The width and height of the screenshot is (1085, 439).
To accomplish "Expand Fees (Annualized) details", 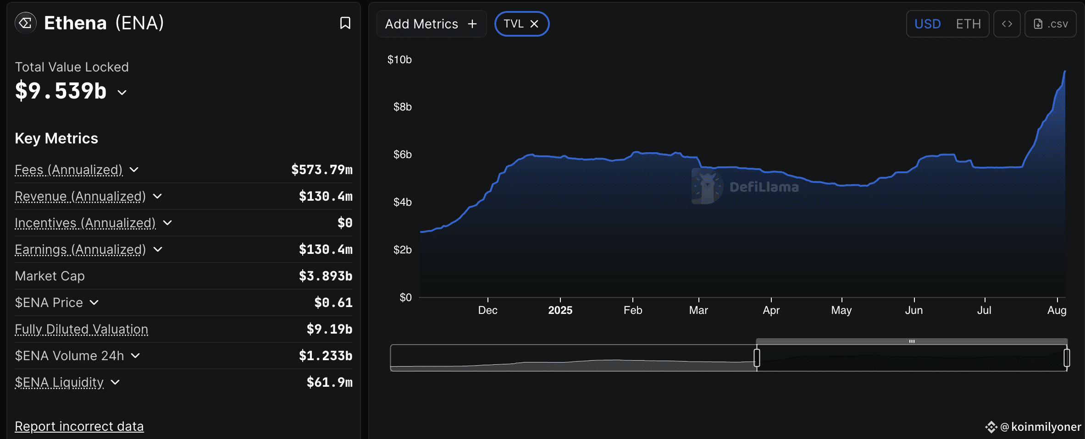I will click(134, 170).
